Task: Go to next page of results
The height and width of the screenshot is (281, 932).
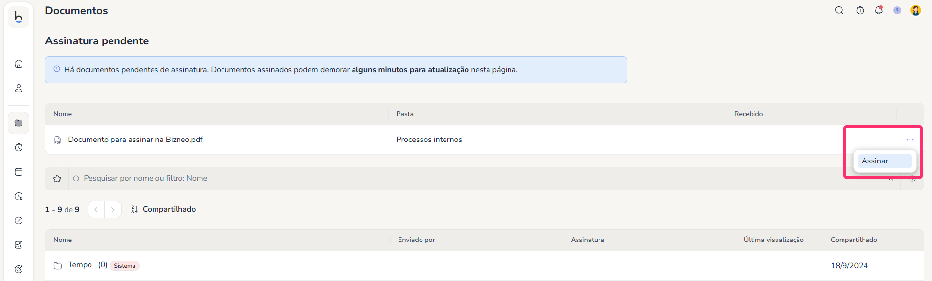Action: coord(113,210)
